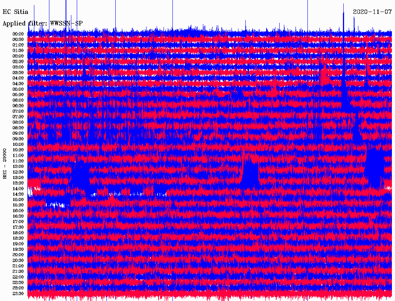Select the 19:30 time label
Image resolution: width=395 pixels, height=301 pixels.
tap(18, 250)
